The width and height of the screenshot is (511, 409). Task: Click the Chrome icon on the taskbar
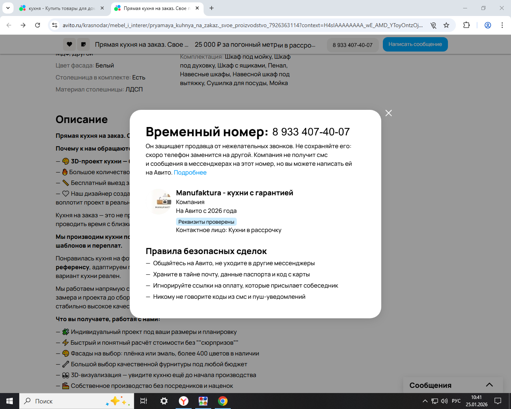(223, 401)
